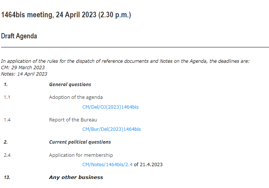Click agenda item number 1.4
The width and height of the screenshot is (269, 188).
pos(7,120)
